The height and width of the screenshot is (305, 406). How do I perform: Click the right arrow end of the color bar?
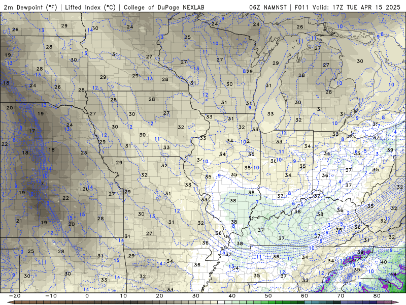(x=395, y=302)
